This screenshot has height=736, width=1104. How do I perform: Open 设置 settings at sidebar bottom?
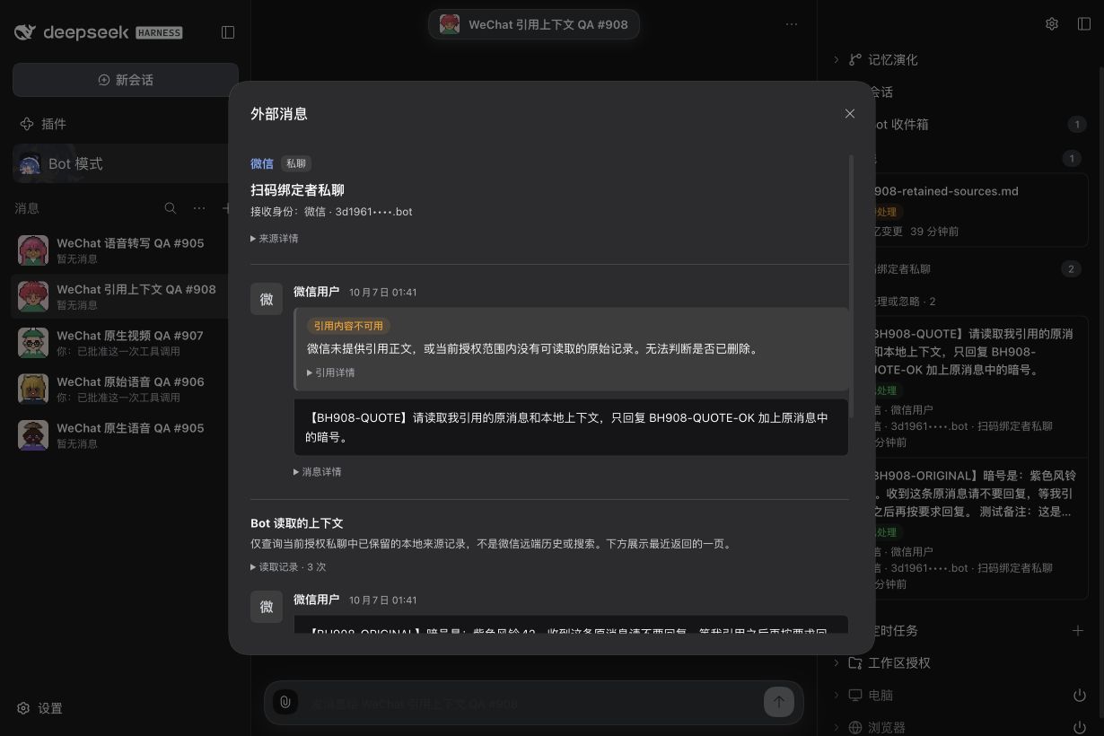40,708
